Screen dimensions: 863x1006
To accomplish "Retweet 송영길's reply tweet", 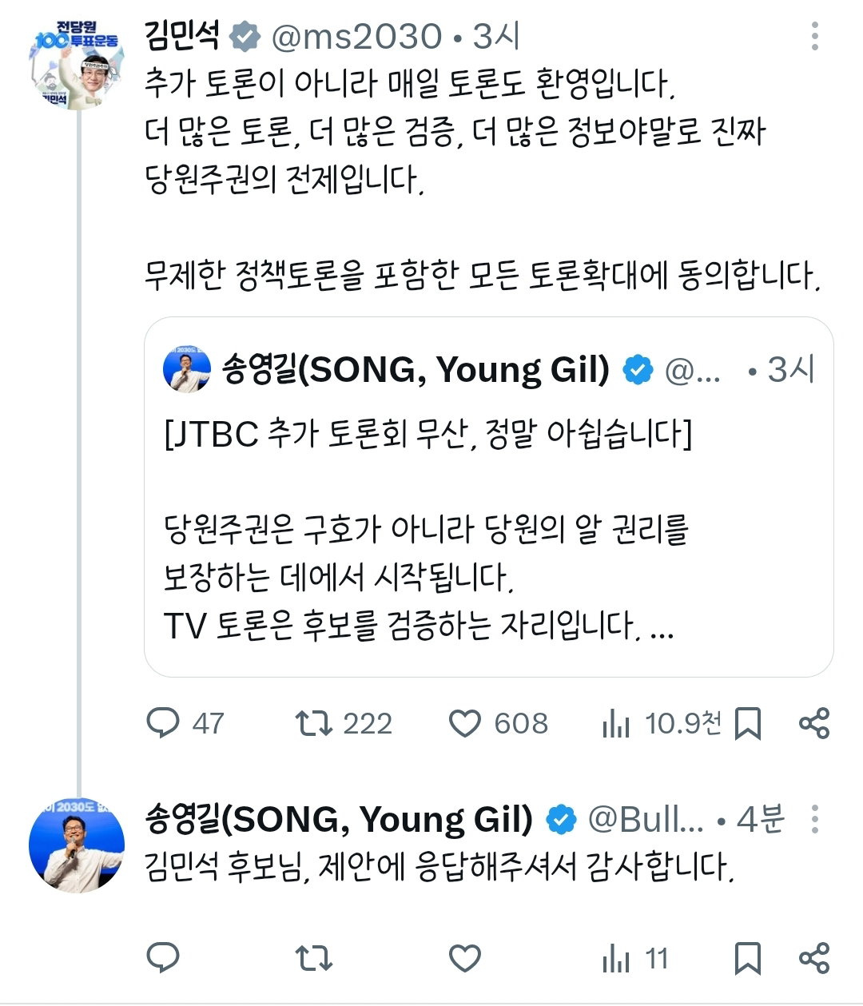I will click(x=313, y=958).
